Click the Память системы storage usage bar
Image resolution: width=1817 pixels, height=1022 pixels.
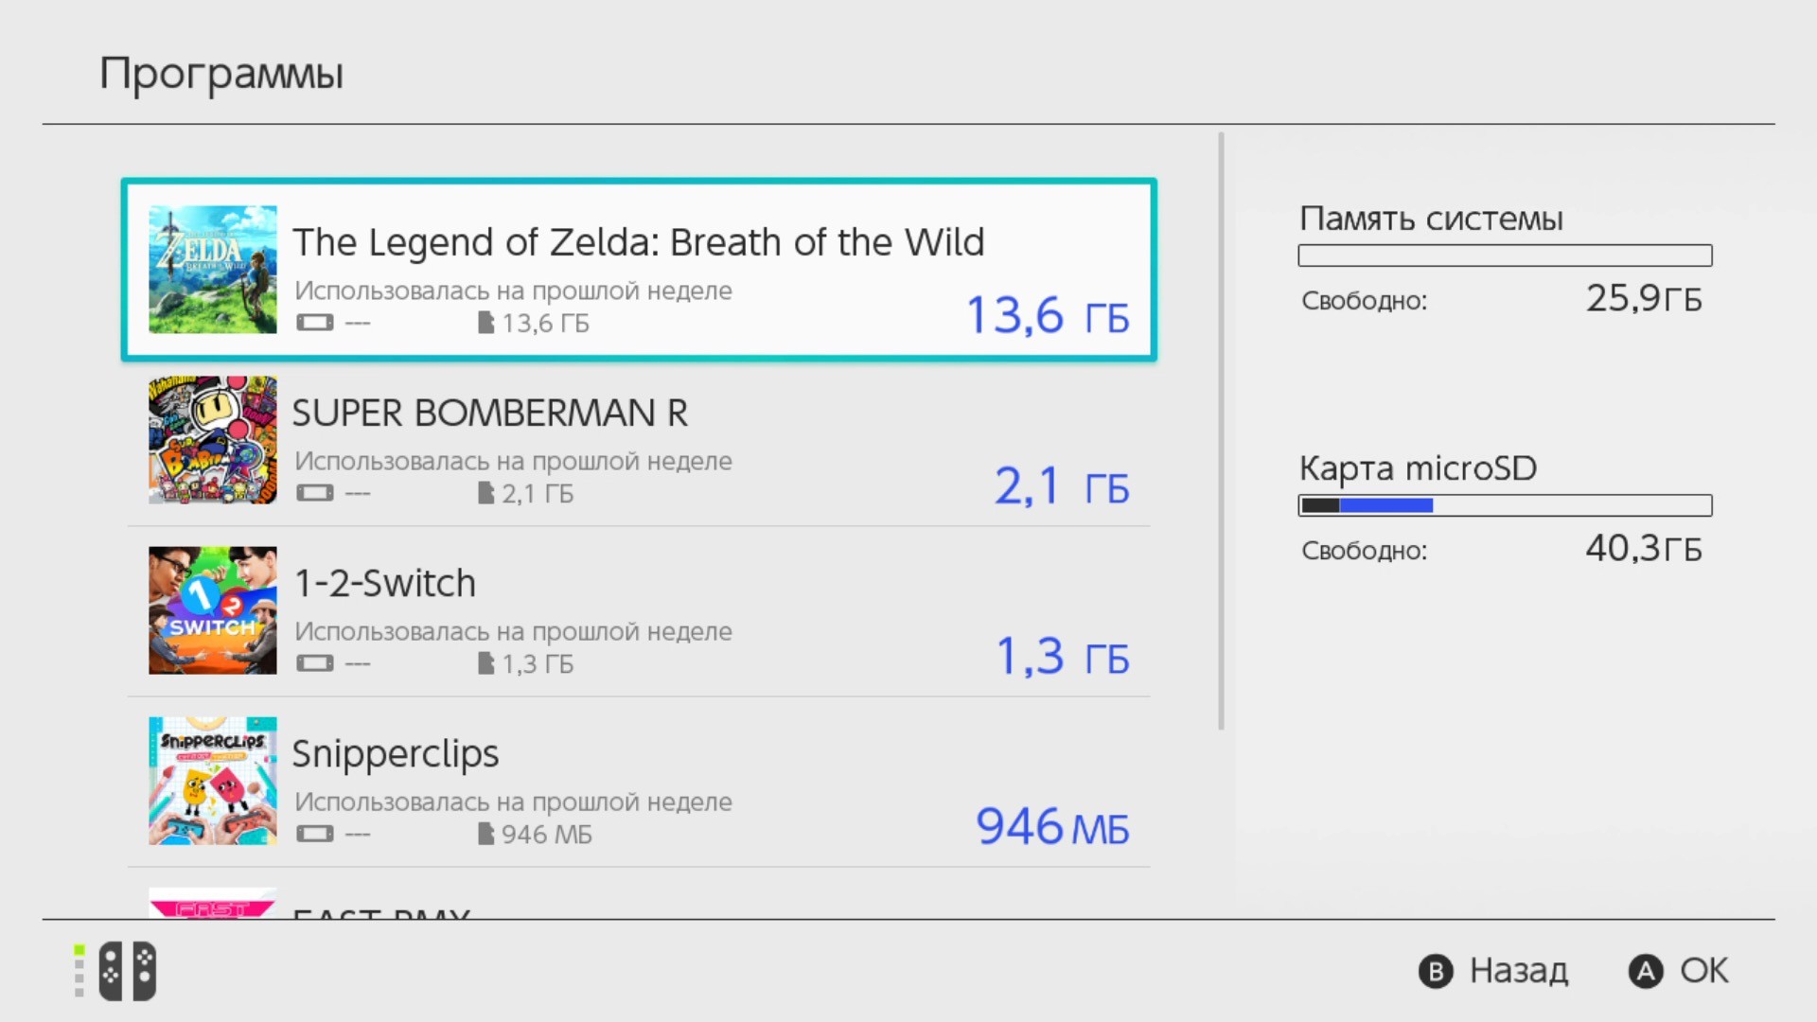click(1505, 255)
